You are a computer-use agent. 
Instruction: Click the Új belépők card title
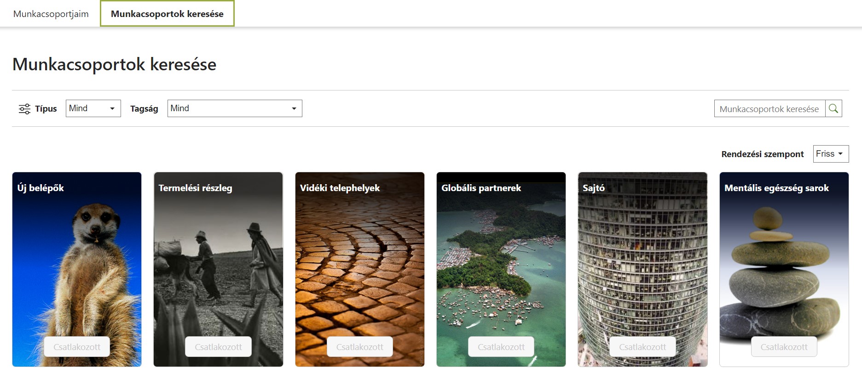click(40, 188)
